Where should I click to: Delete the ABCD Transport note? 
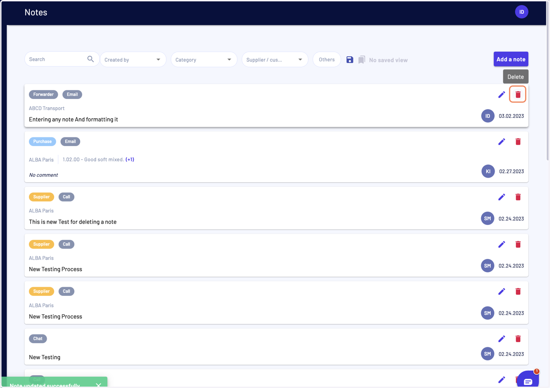[518, 94]
